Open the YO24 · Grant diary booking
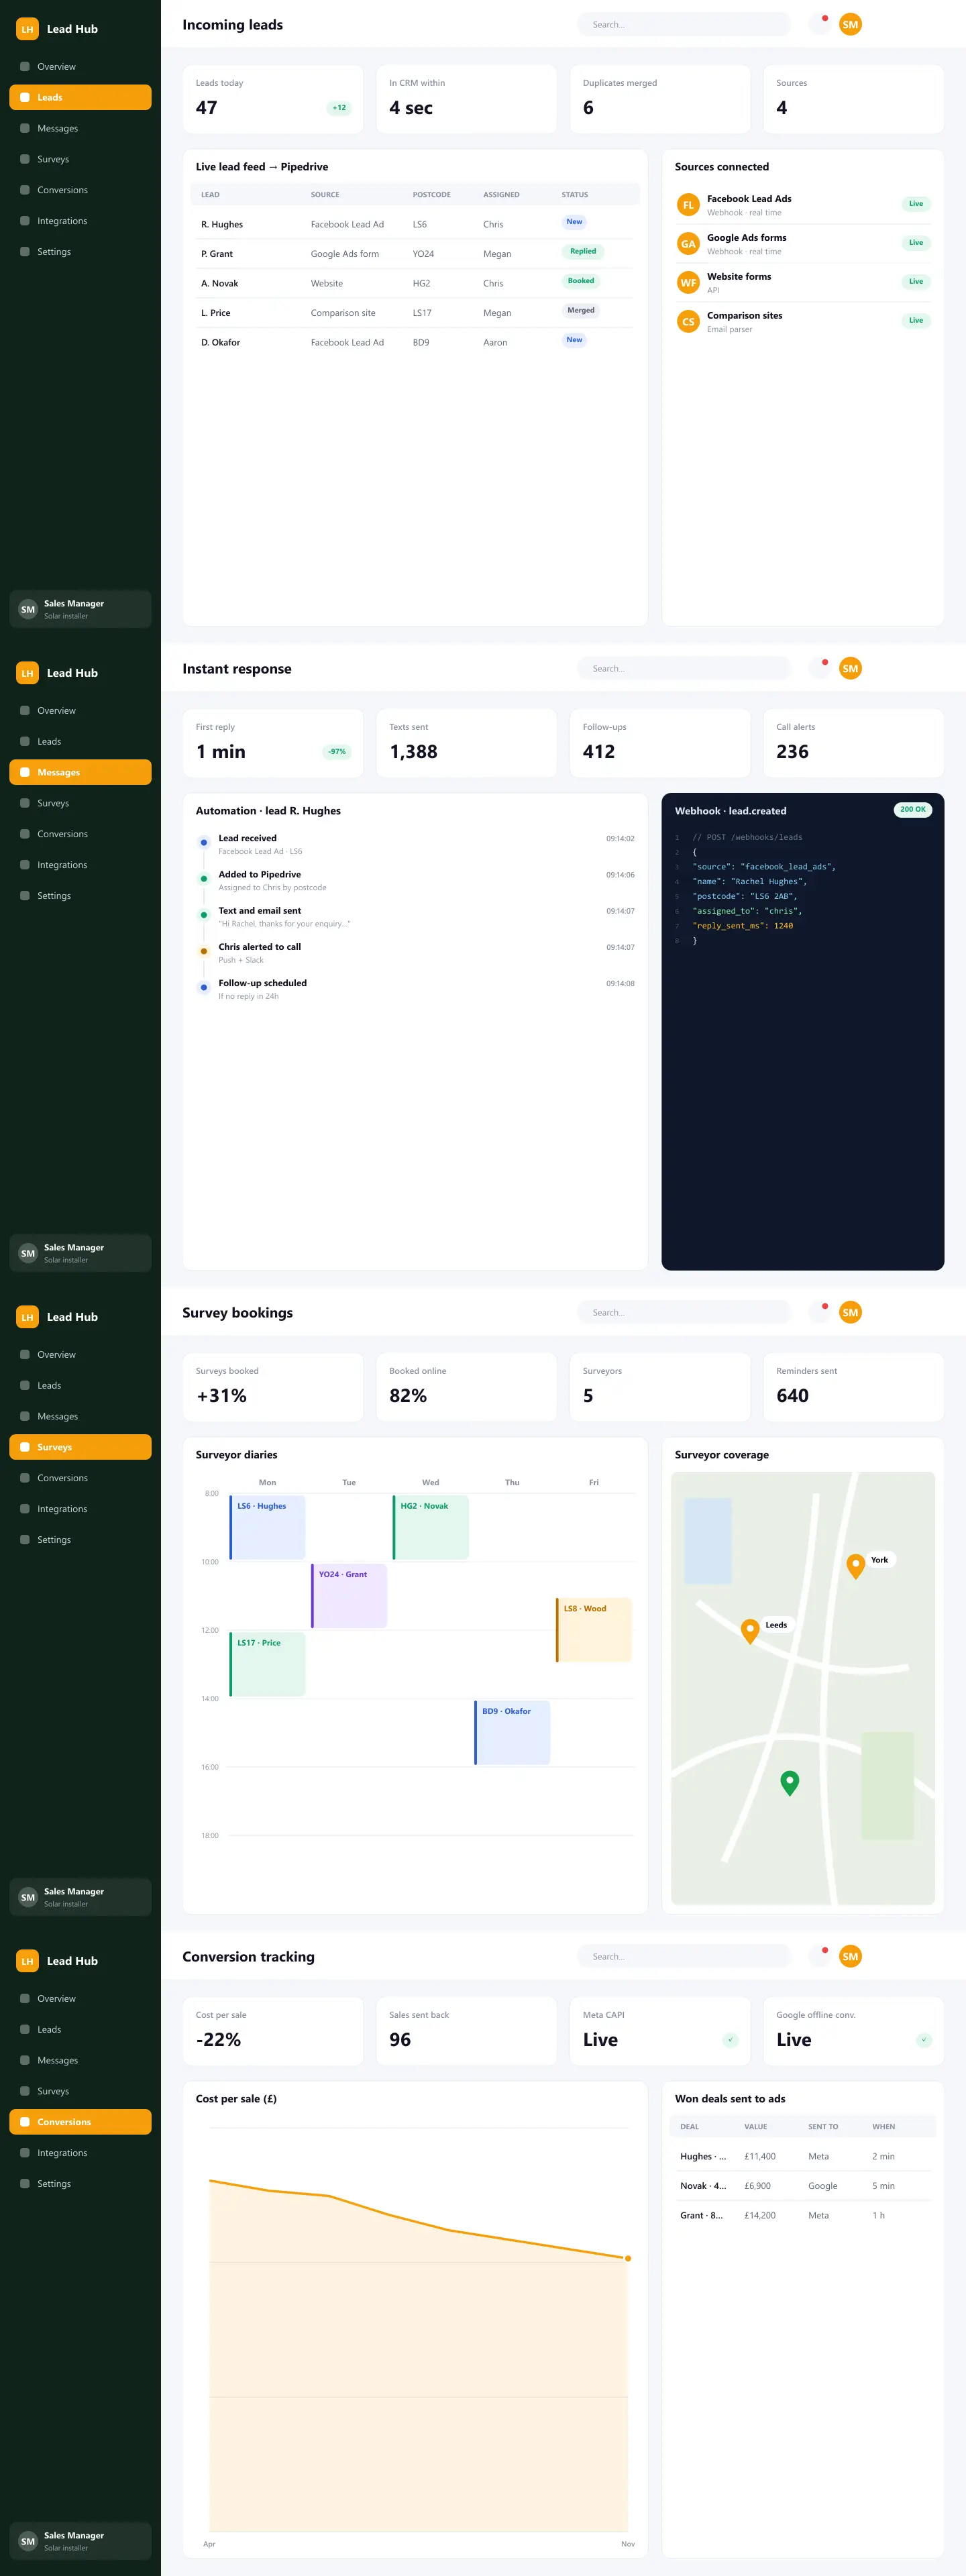Viewport: 966px width, 2576px height. (349, 1596)
